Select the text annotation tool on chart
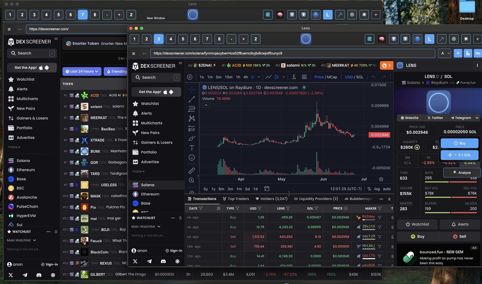The height and width of the screenshot is (284, 482). (192, 148)
